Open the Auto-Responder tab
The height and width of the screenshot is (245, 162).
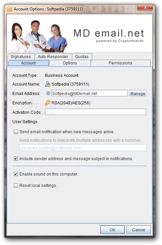pyautogui.click(x=53, y=57)
